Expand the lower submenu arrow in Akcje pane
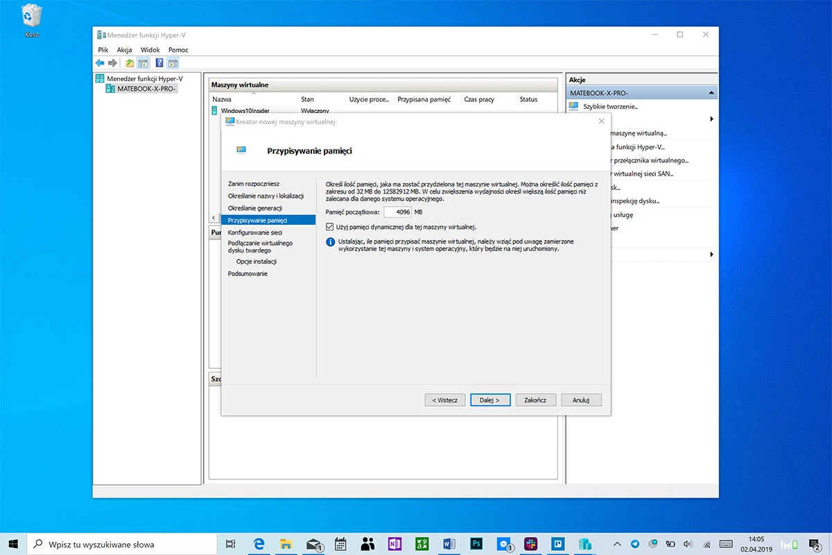832x555 pixels. pos(711,255)
